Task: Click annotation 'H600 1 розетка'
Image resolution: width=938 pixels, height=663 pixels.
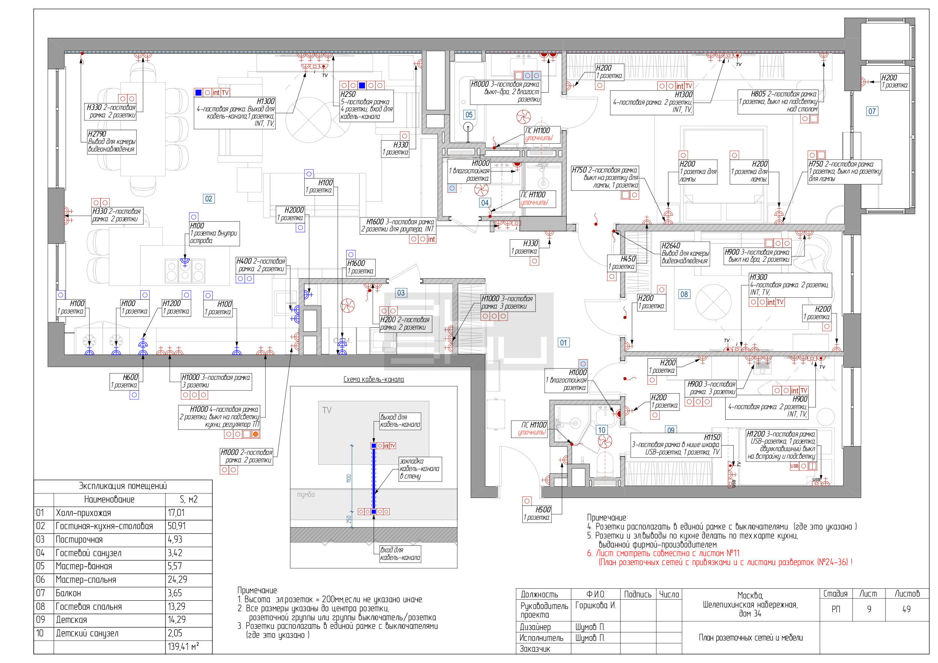Action: coord(124,381)
